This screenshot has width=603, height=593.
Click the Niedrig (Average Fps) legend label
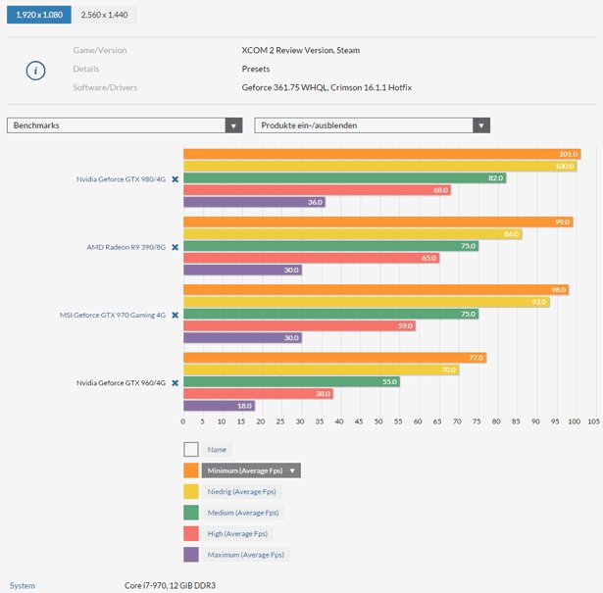point(241,491)
